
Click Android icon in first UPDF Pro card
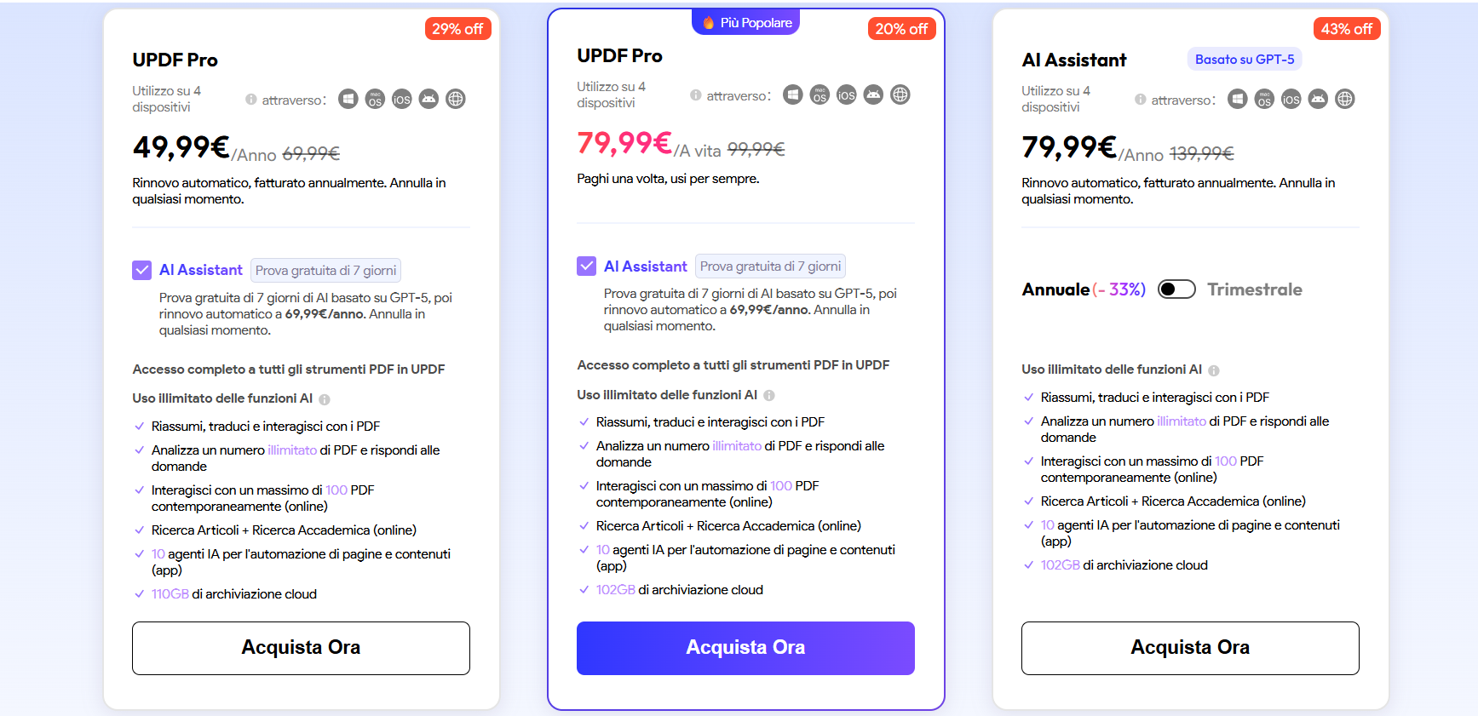click(428, 99)
